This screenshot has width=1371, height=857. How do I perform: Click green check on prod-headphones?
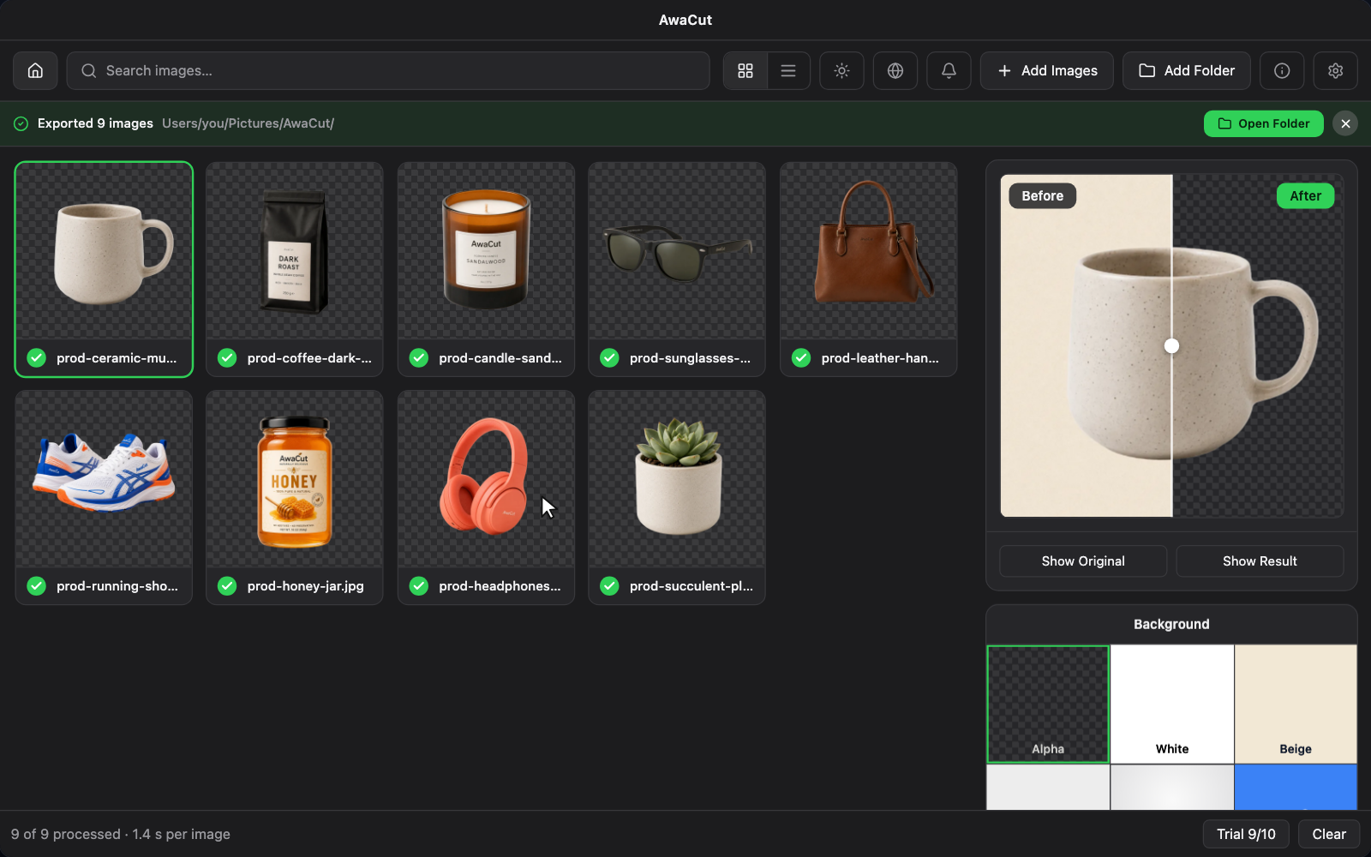(x=418, y=585)
